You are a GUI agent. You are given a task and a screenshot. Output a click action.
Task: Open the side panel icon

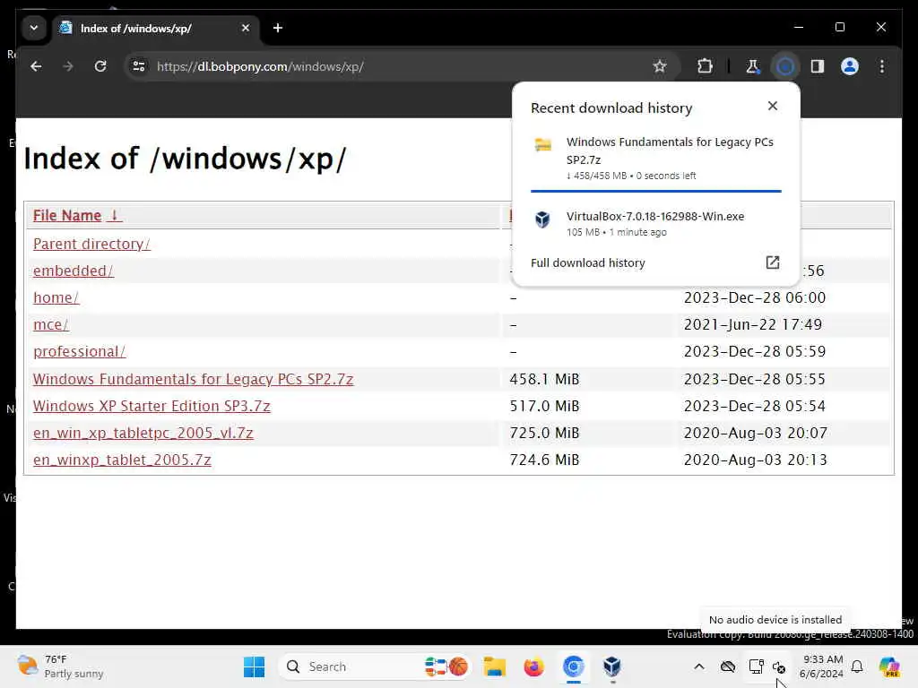click(x=818, y=66)
